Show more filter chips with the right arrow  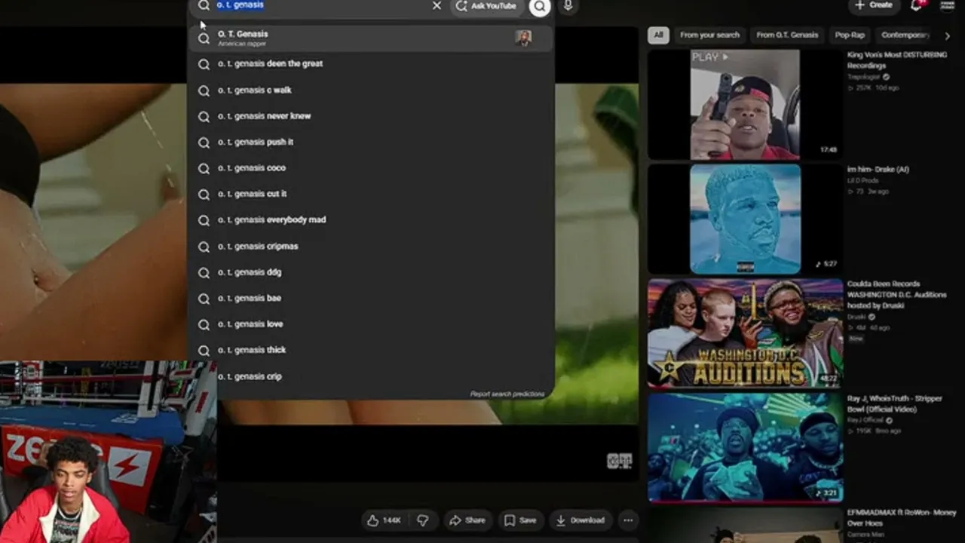pyautogui.click(x=948, y=35)
